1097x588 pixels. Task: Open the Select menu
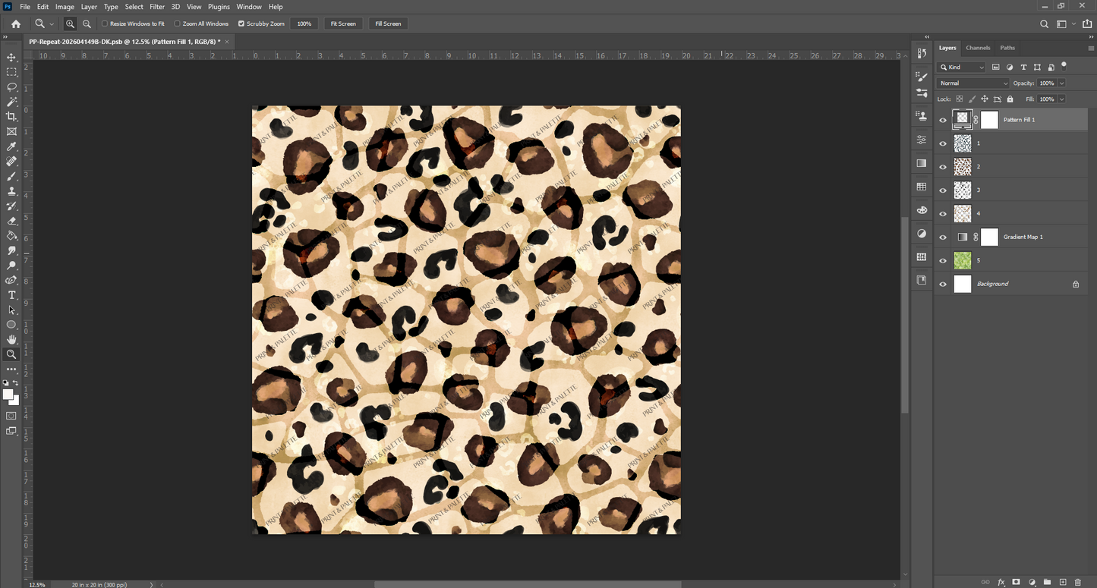(134, 7)
